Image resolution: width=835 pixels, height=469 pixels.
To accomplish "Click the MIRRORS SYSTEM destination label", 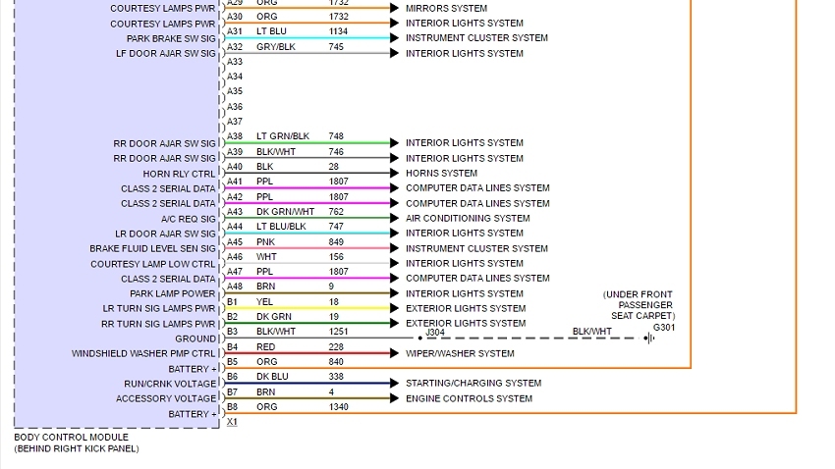I will pos(446,9).
